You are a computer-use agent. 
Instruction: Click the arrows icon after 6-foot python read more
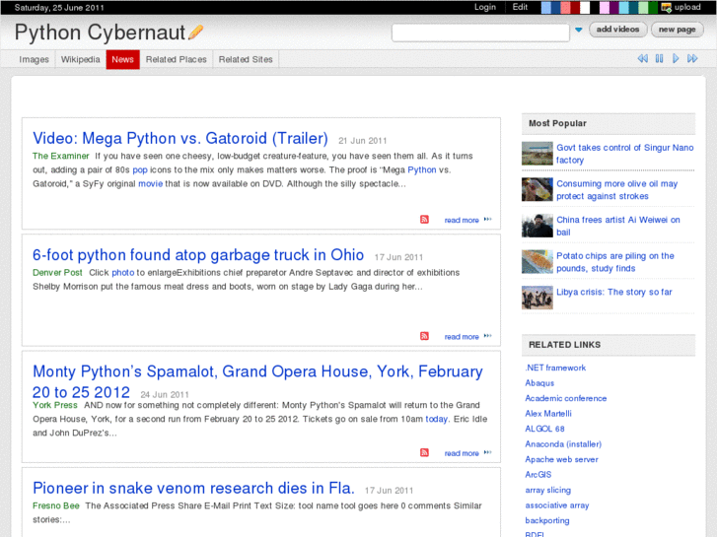point(487,336)
